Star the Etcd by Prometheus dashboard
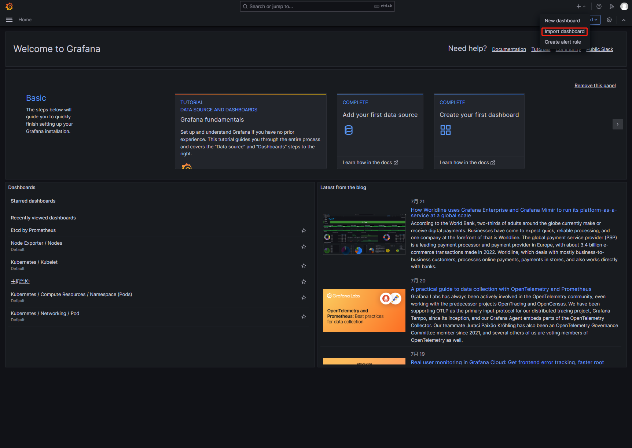The image size is (632, 448). point(304,230)
